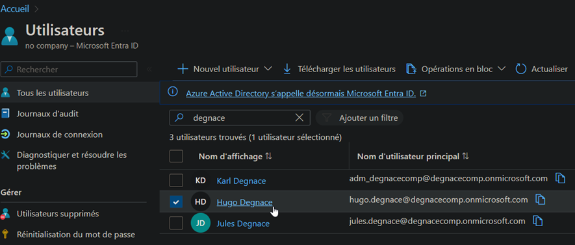Open the Azure Active Directory rename link
Screen dimensions: 575x245
[x=301, y=94]
